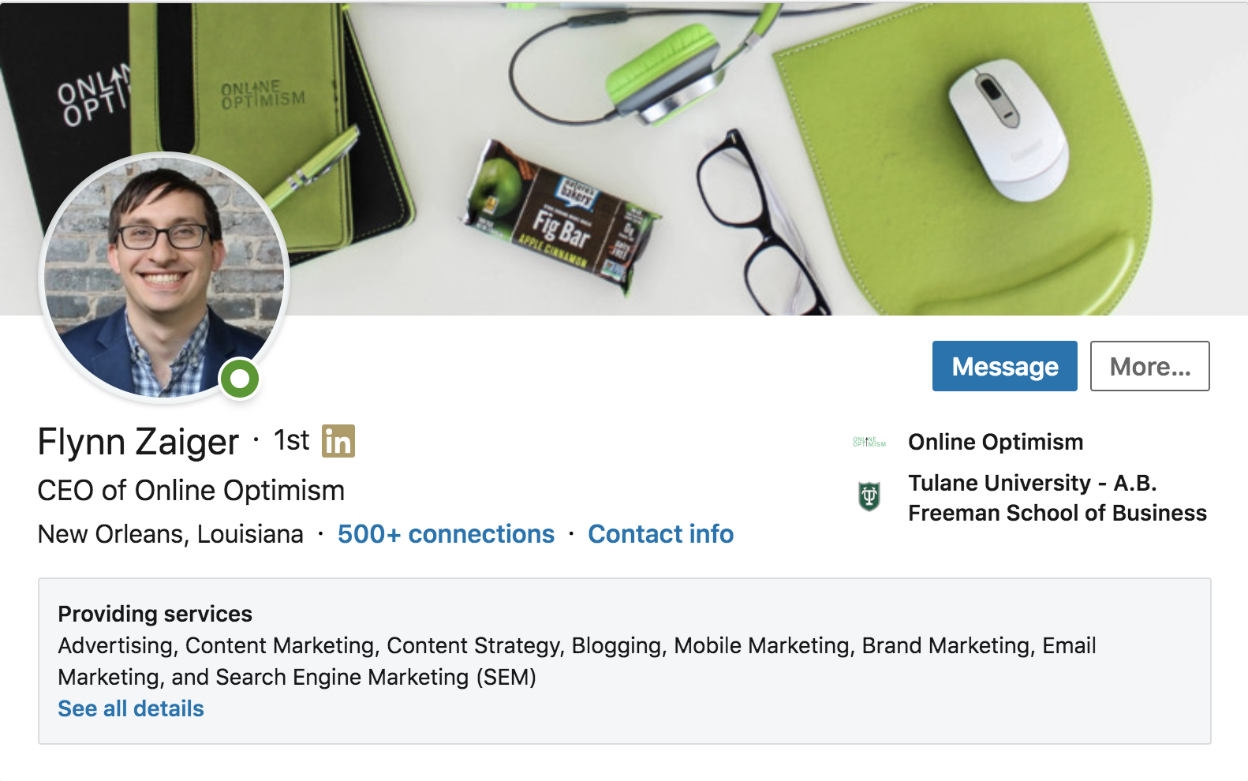1248x781 pixels.
Task: Click See all details link
Action: coord(131,708)
